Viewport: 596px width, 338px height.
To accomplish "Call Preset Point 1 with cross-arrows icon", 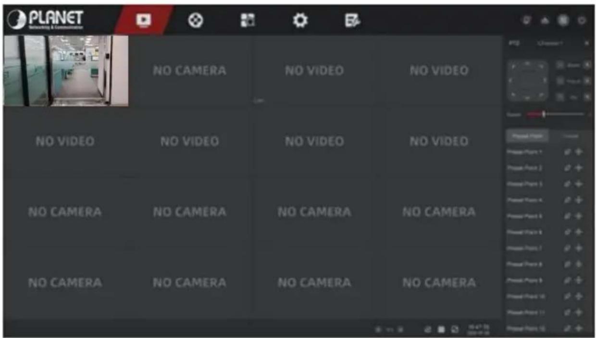I will coord(579,152).
